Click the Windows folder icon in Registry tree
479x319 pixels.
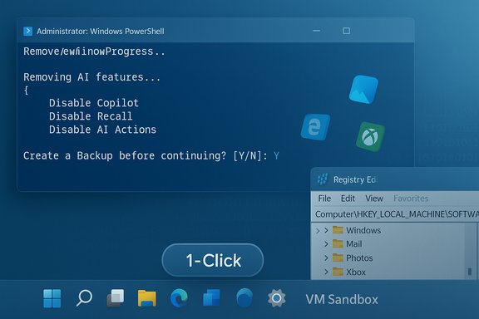click(x=338, y=229)
